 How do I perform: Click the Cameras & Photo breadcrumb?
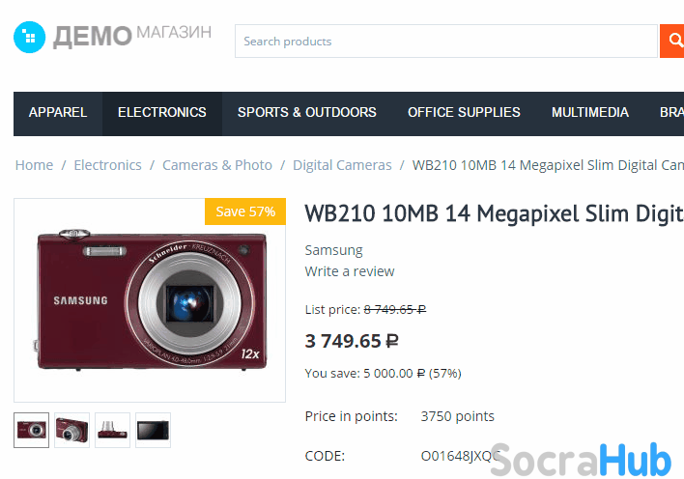pos(217,165)
